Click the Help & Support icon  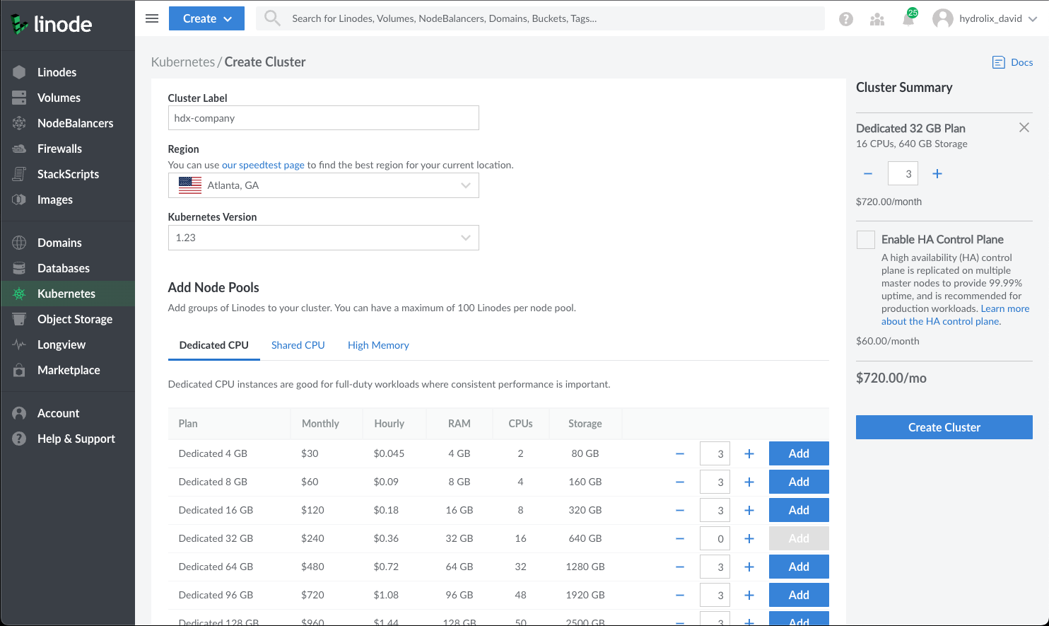pos(19,439)
